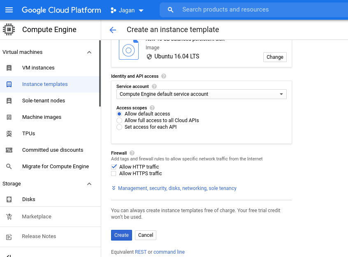This screenshot has width=348, height=257.
Task: Open help for Identity and API access
Action: click(164, 76)
